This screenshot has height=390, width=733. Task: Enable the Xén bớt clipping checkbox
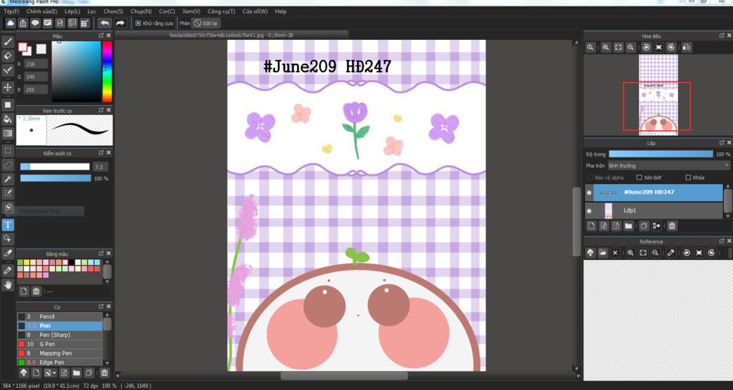pyautogui.click(x=639, y=177)
